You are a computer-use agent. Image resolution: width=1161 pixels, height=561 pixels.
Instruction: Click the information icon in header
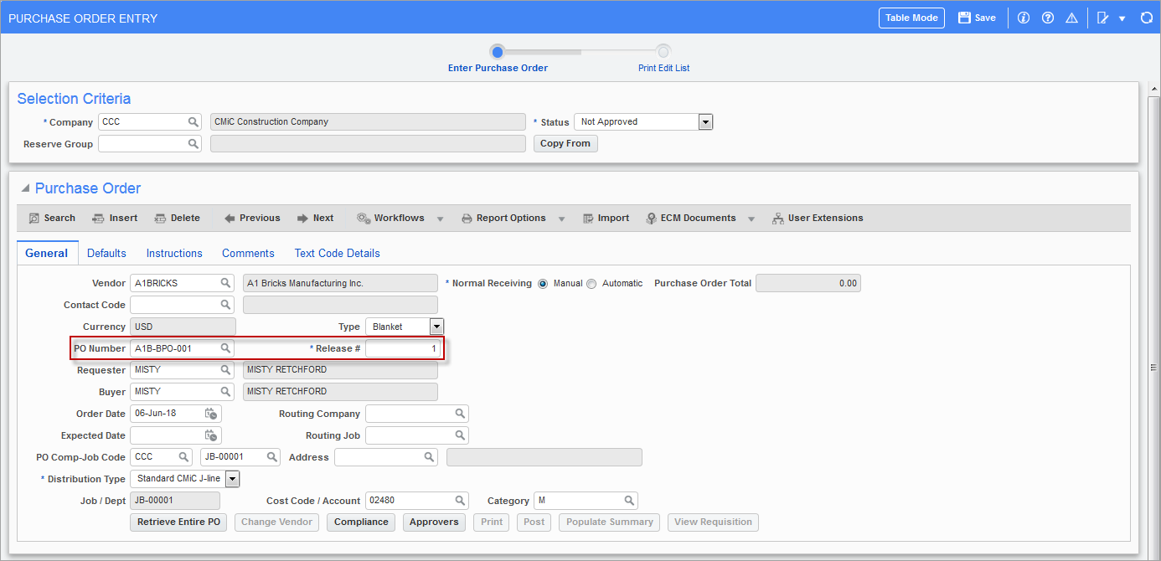pyautogui.click(x=1023, y=18)
